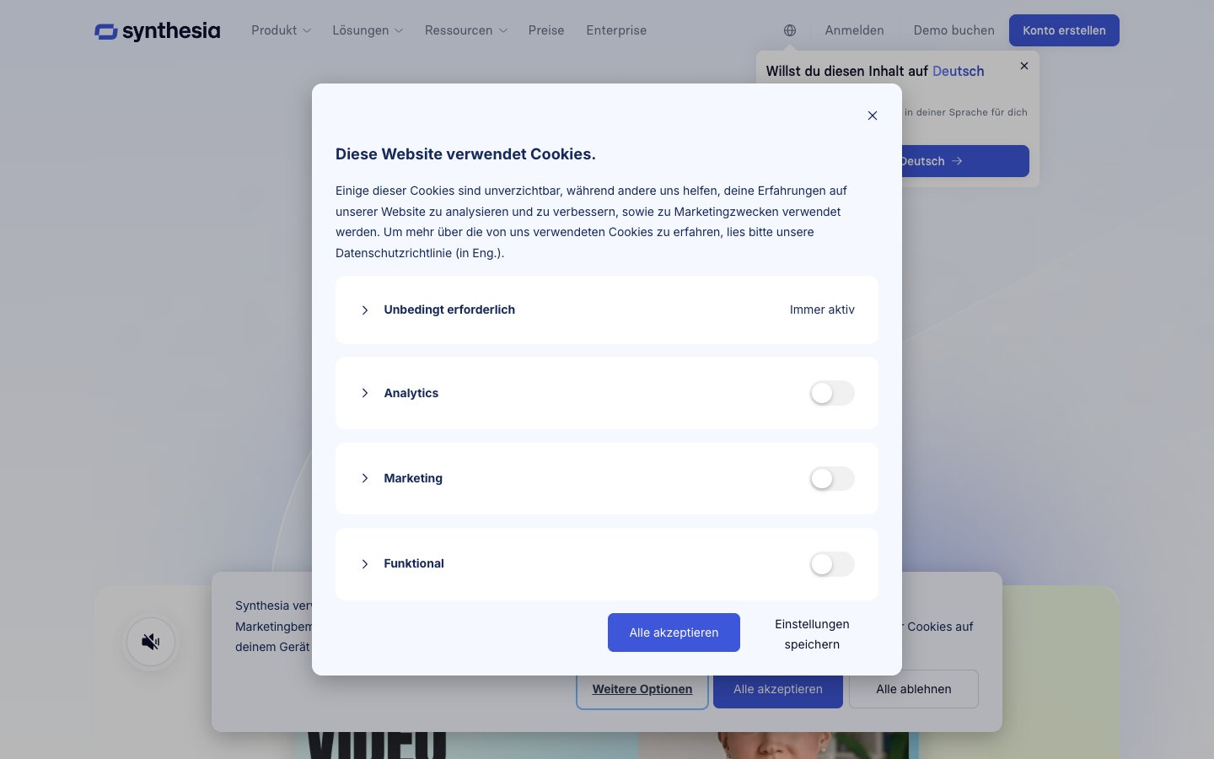Image resolution: width=1214 pixels, height=759 pixels.
Task: Click Alle akzeptieren in the dialog
Action: tap(674, 632)
